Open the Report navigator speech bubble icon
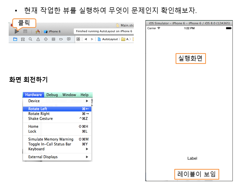 [x=69, y=39]
